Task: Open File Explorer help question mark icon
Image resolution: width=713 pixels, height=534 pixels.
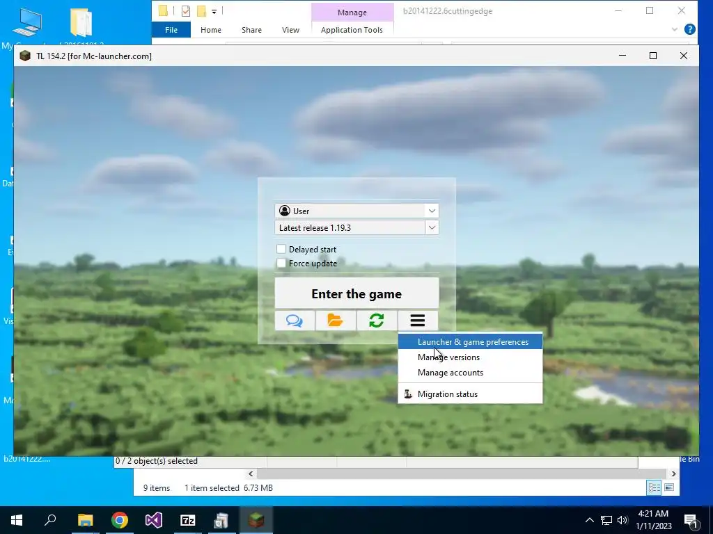Action: coord(689,29)
